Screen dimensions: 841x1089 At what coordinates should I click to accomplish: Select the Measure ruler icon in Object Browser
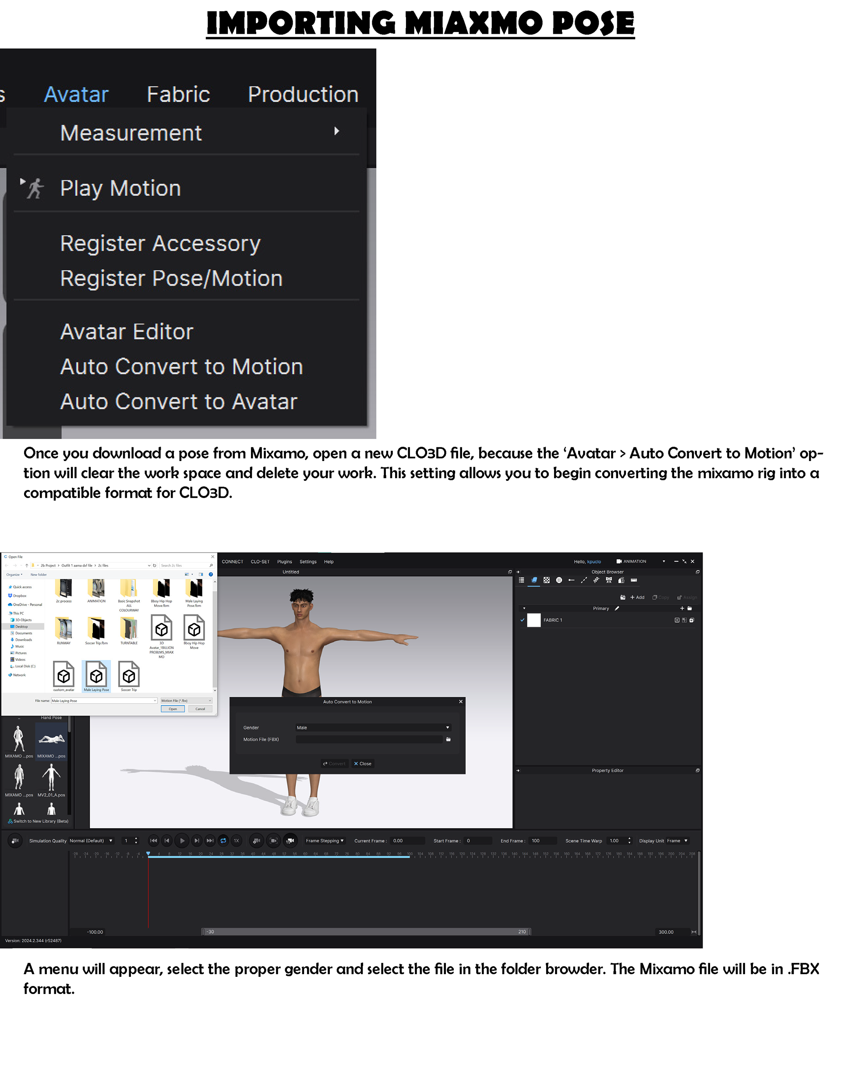(x=634, y=580)
